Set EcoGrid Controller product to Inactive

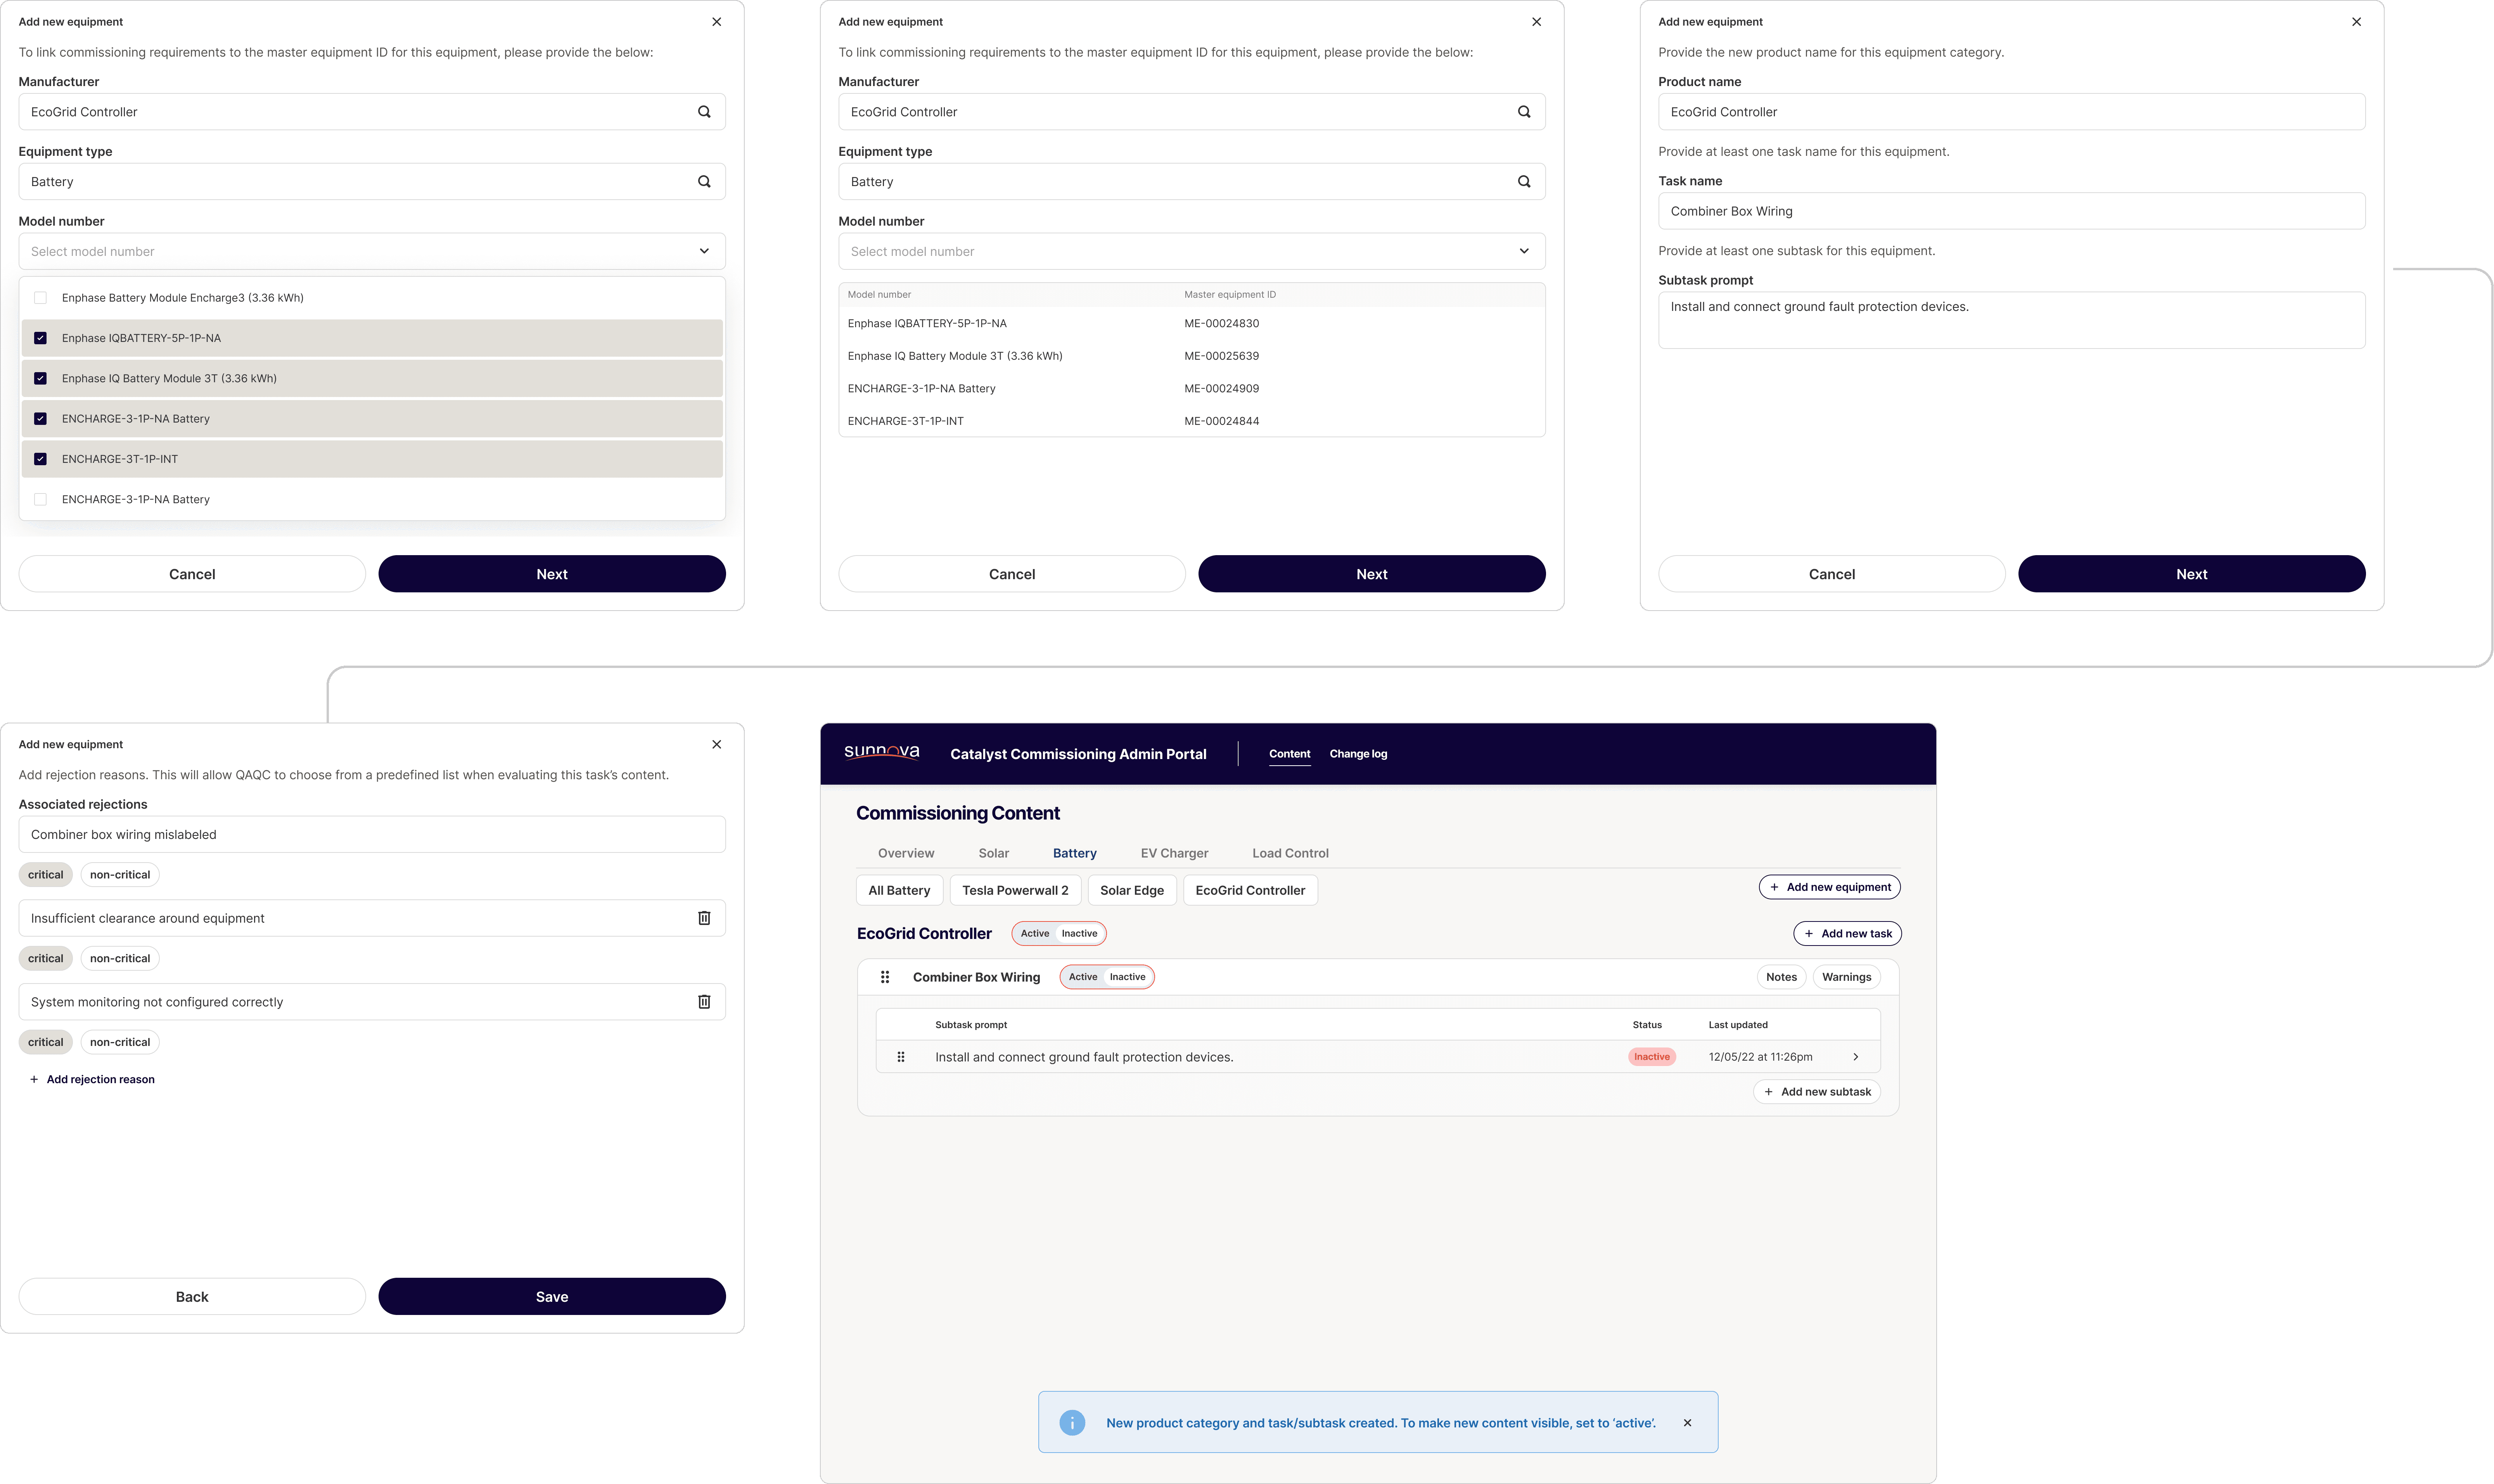(1079, 934)
